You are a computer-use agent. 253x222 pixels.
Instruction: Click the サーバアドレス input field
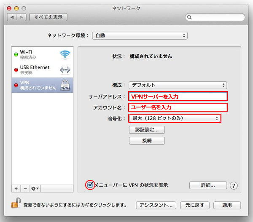[x=178, y=96]
